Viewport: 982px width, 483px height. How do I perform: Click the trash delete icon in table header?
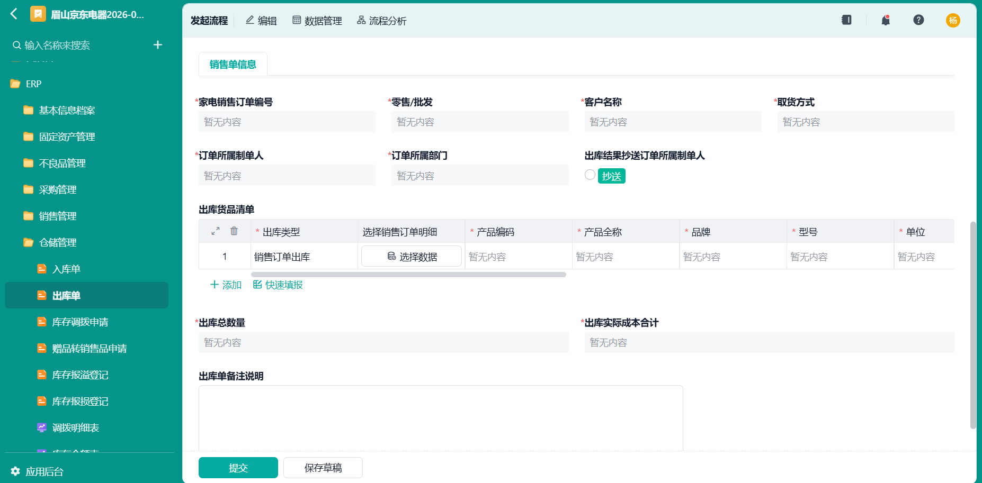234,231
